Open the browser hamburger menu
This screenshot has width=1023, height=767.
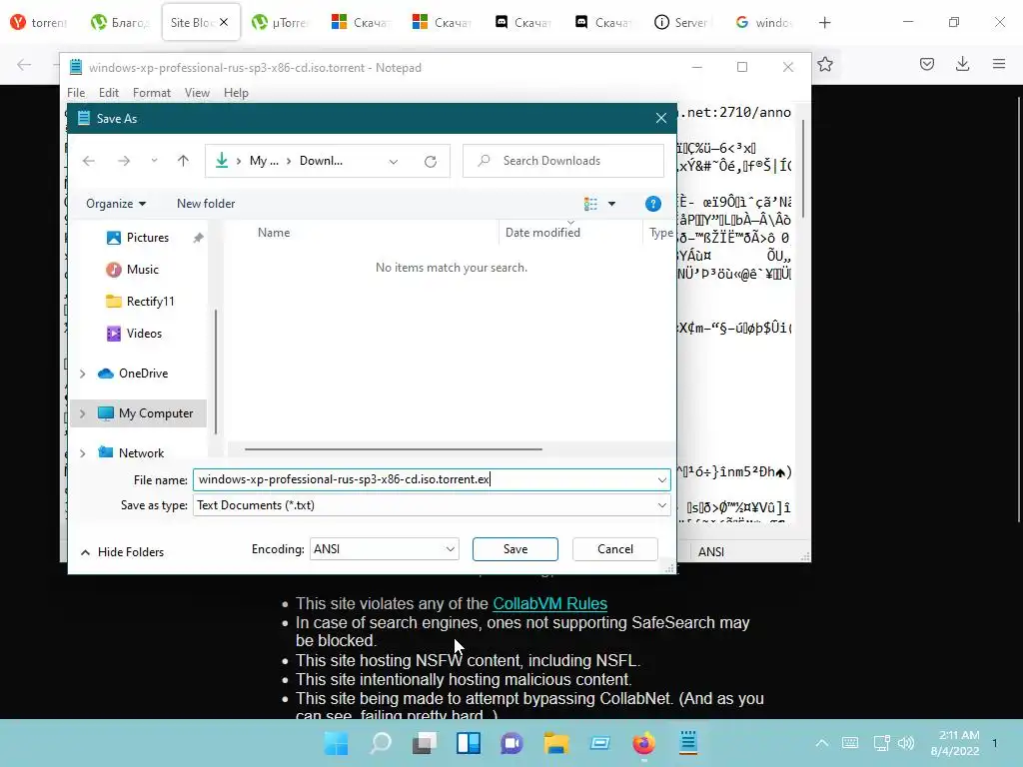tap(999, 64)
